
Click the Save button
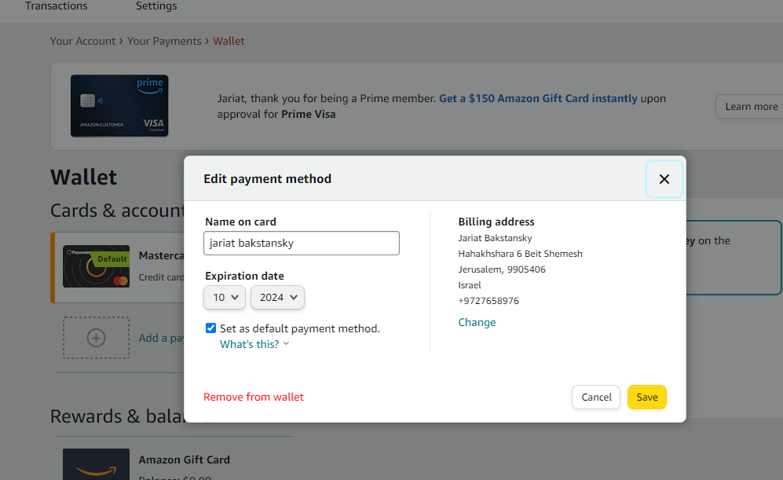(646, 397)
